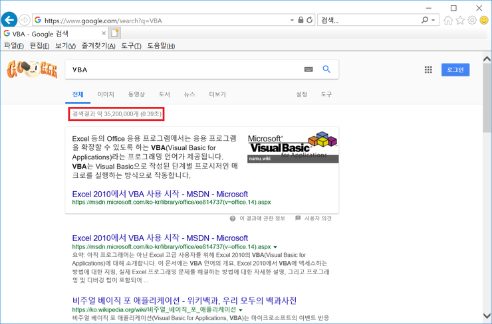Open the 즐겨찾기(A) menu
The height and width of the screenshot is (324, 492).
tap(98, 46)
